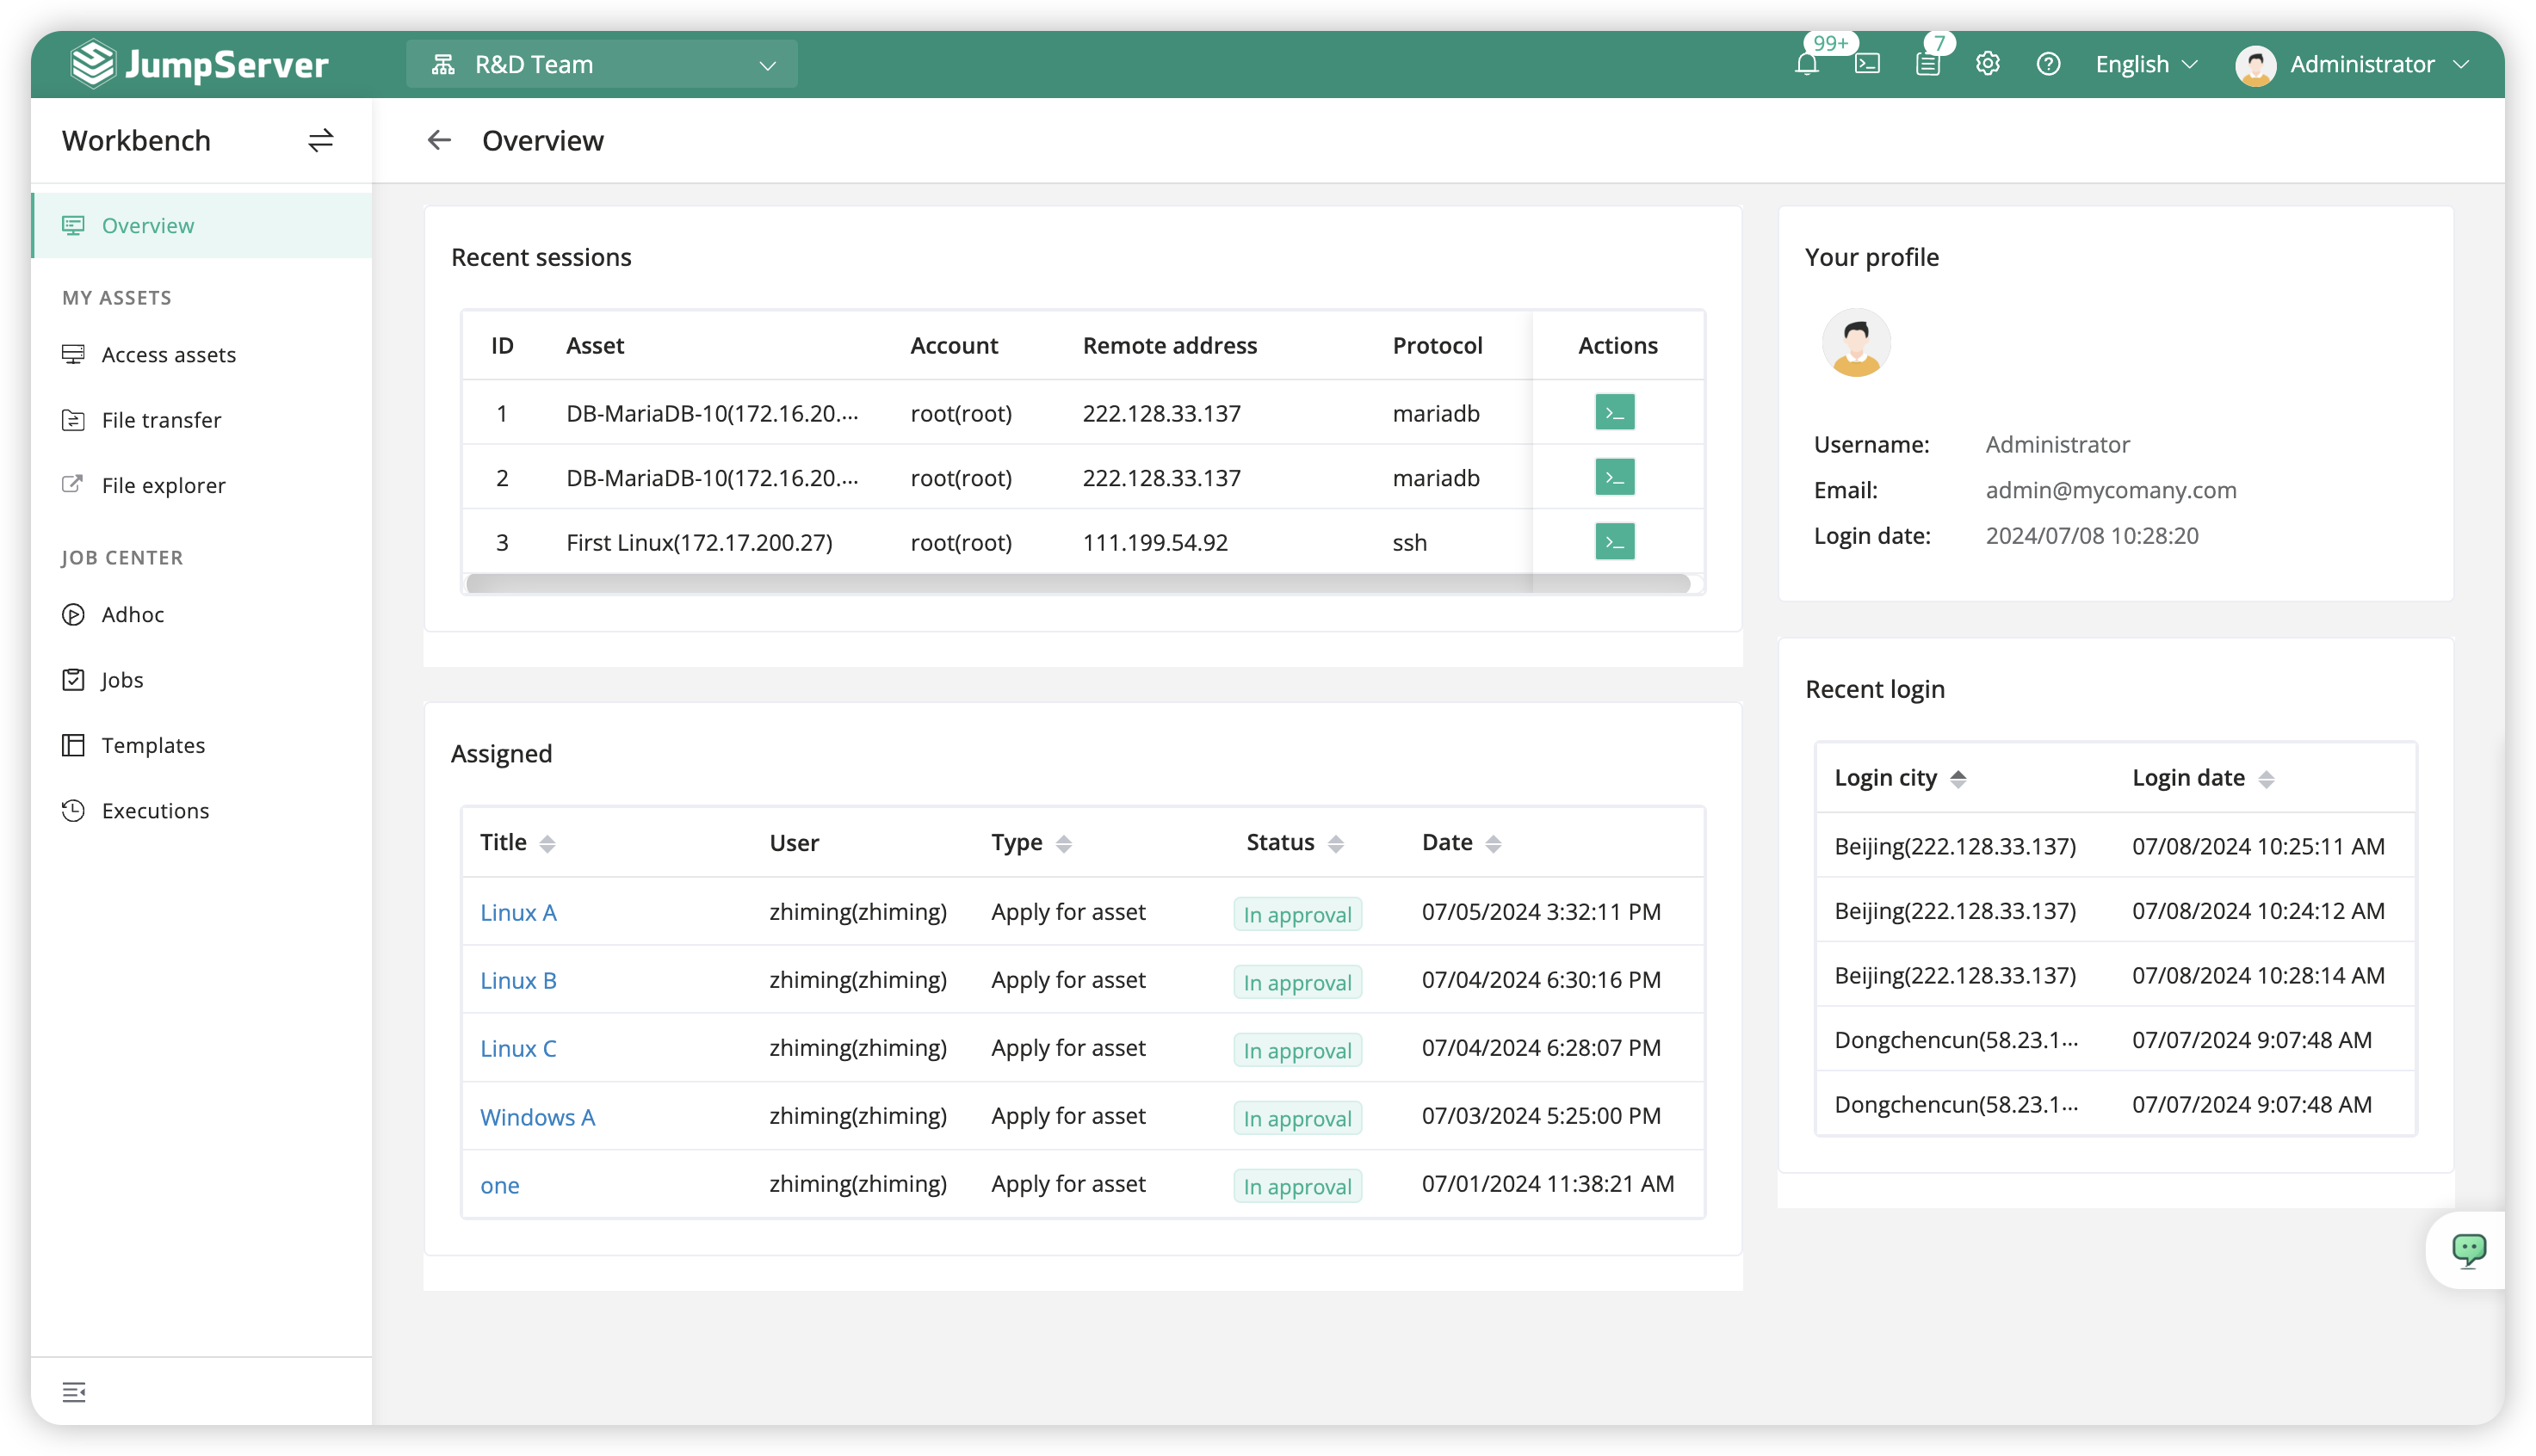Open the English language dropdown
Screen dimensions: 2536x1456
(2146, 65)
